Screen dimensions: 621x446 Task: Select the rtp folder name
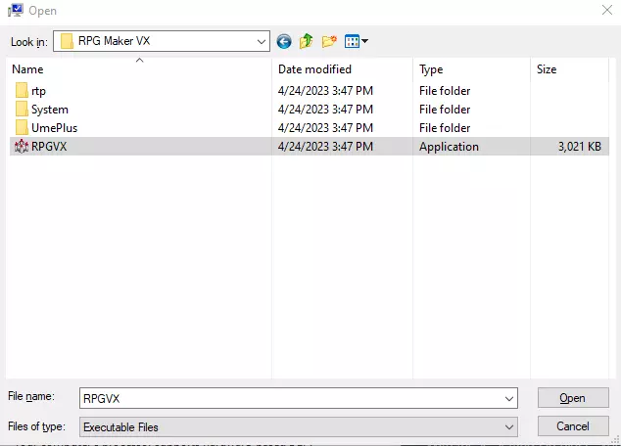coord(38,91)
